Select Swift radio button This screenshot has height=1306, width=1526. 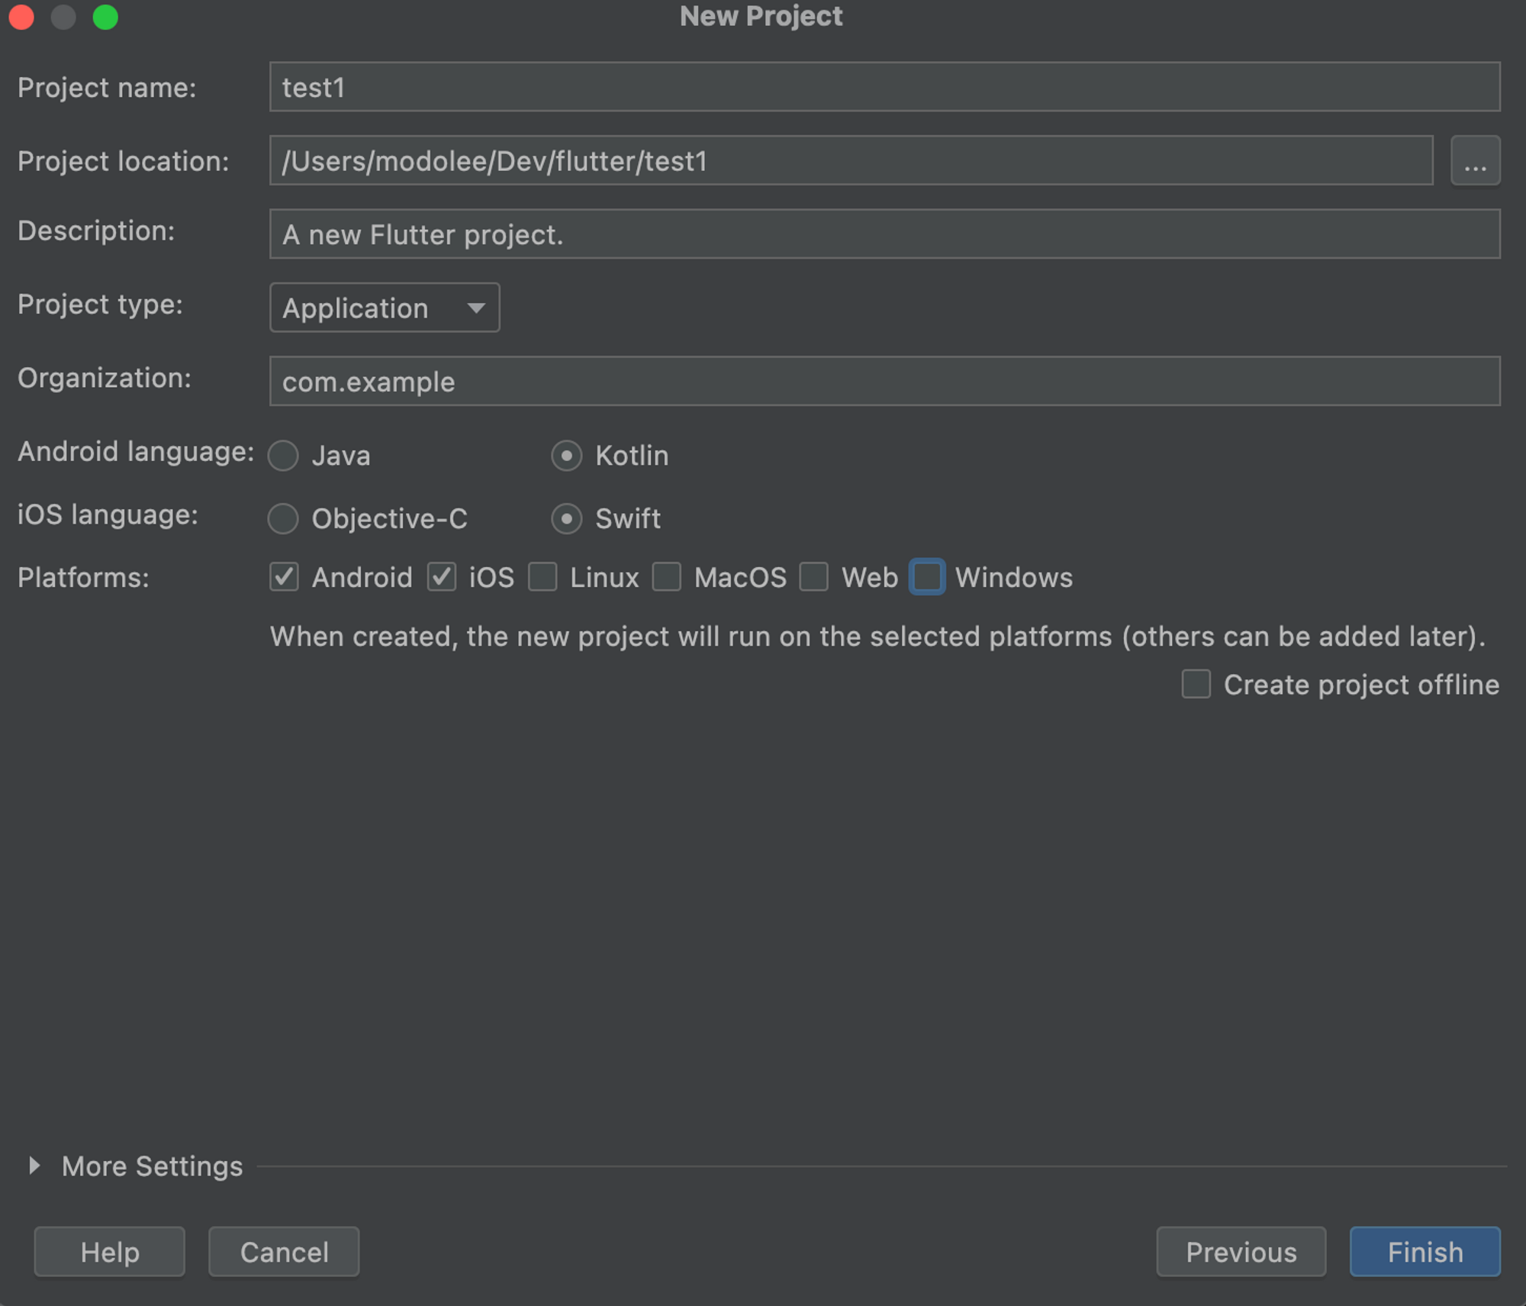coord(566,519)
